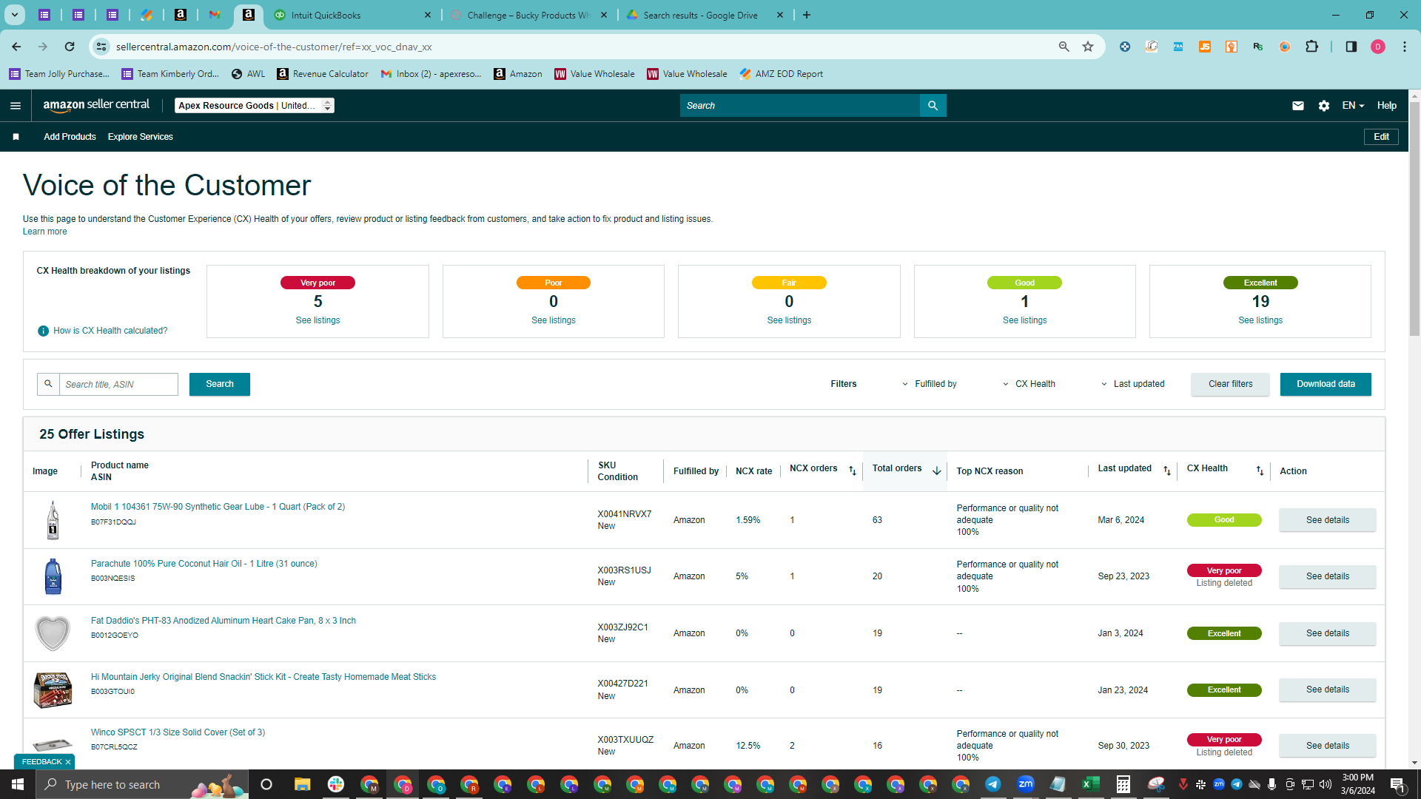This screenshot has width=1421, height=799.
Task: Open the browser side panel icon
Action: coord(1351,47)
